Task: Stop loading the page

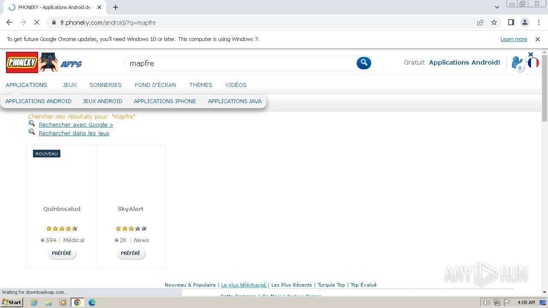Action: point(37,22)
